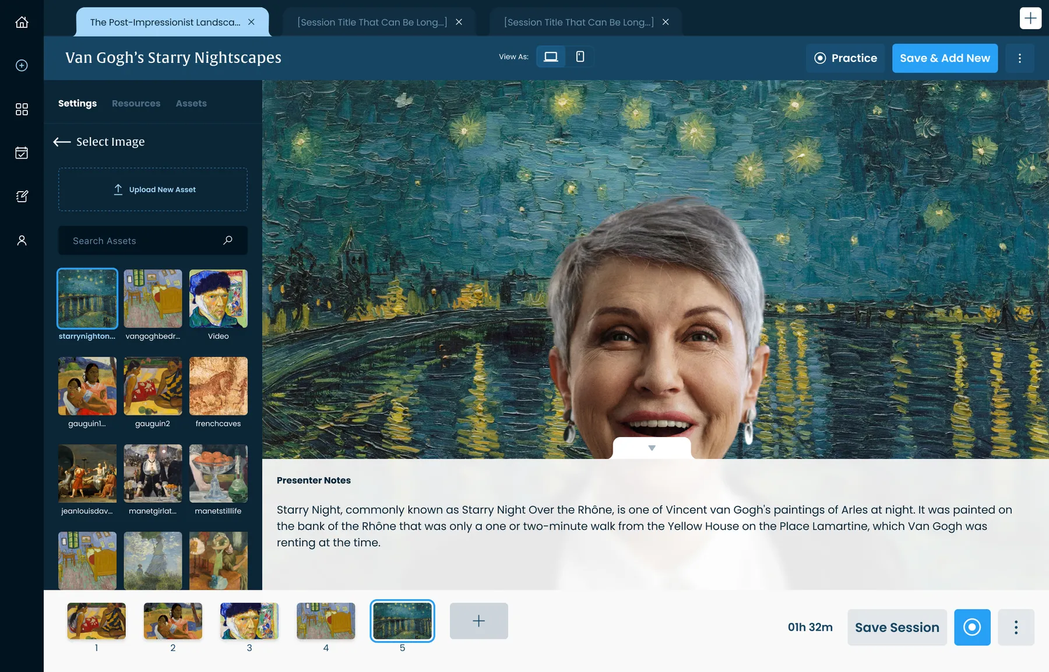
Task: Open the bottom bar three-dot options menu
Action: click(1016, 627)
